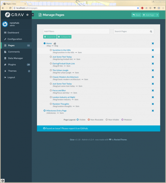
Task: Click the status circle of Random Thoughts
Action: pyautogui.click(x=51, y=104)
